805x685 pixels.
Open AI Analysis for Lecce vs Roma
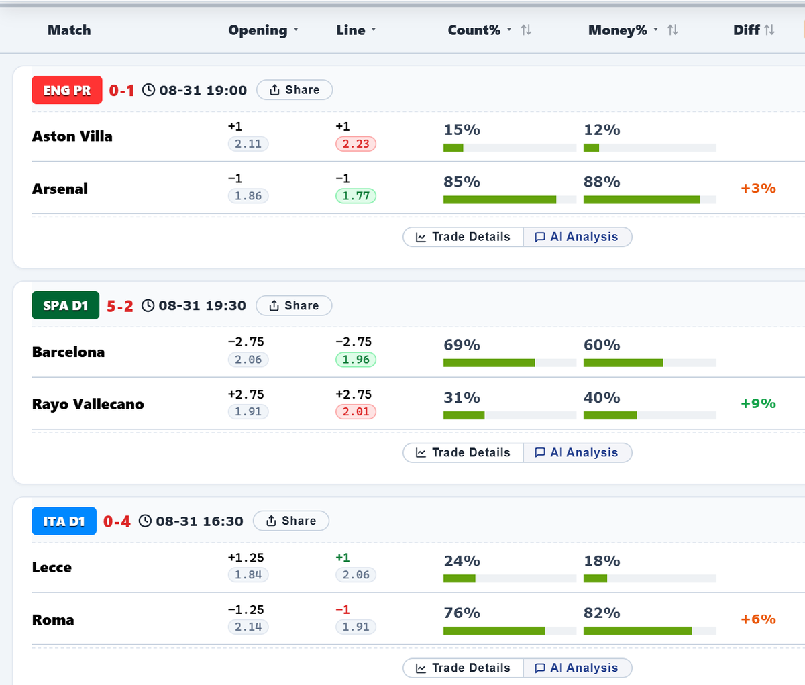(577, 668)
